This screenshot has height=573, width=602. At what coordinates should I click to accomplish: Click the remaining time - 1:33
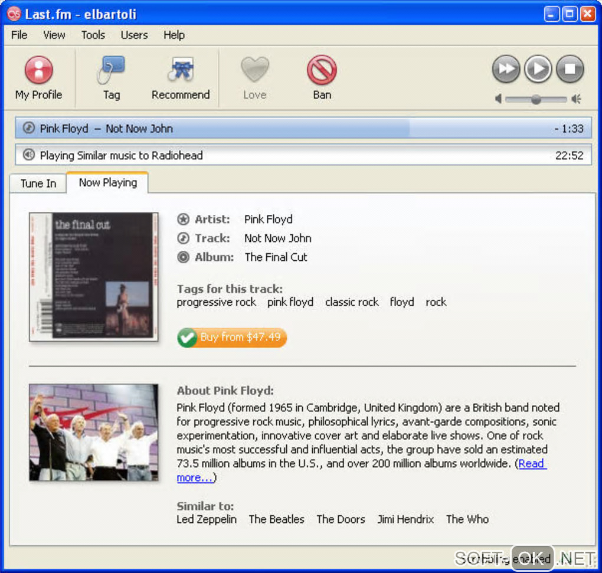click(568, 129)
